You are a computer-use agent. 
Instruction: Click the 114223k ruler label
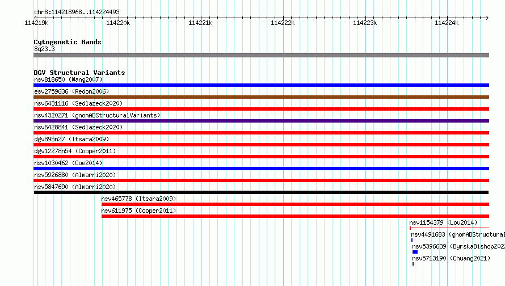[365, 23]
